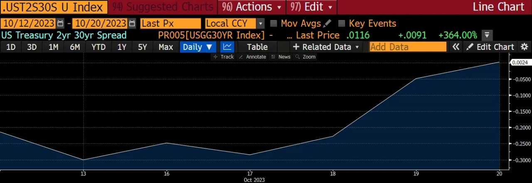The height and width of the screenshot is (183, 532).
Task: Select the line chart type icon
Action: [227, 47]
